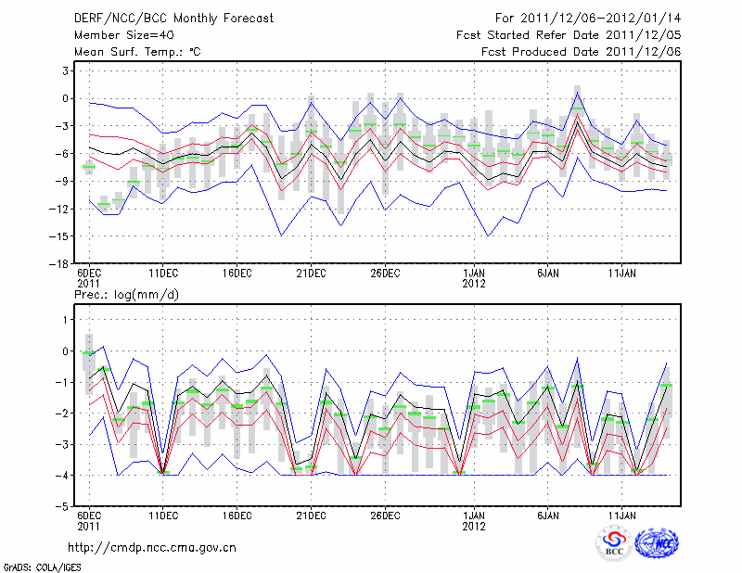The image size is (742, 573).
Task: Click the blue NCC globe logo
Action: pos(656,541)
